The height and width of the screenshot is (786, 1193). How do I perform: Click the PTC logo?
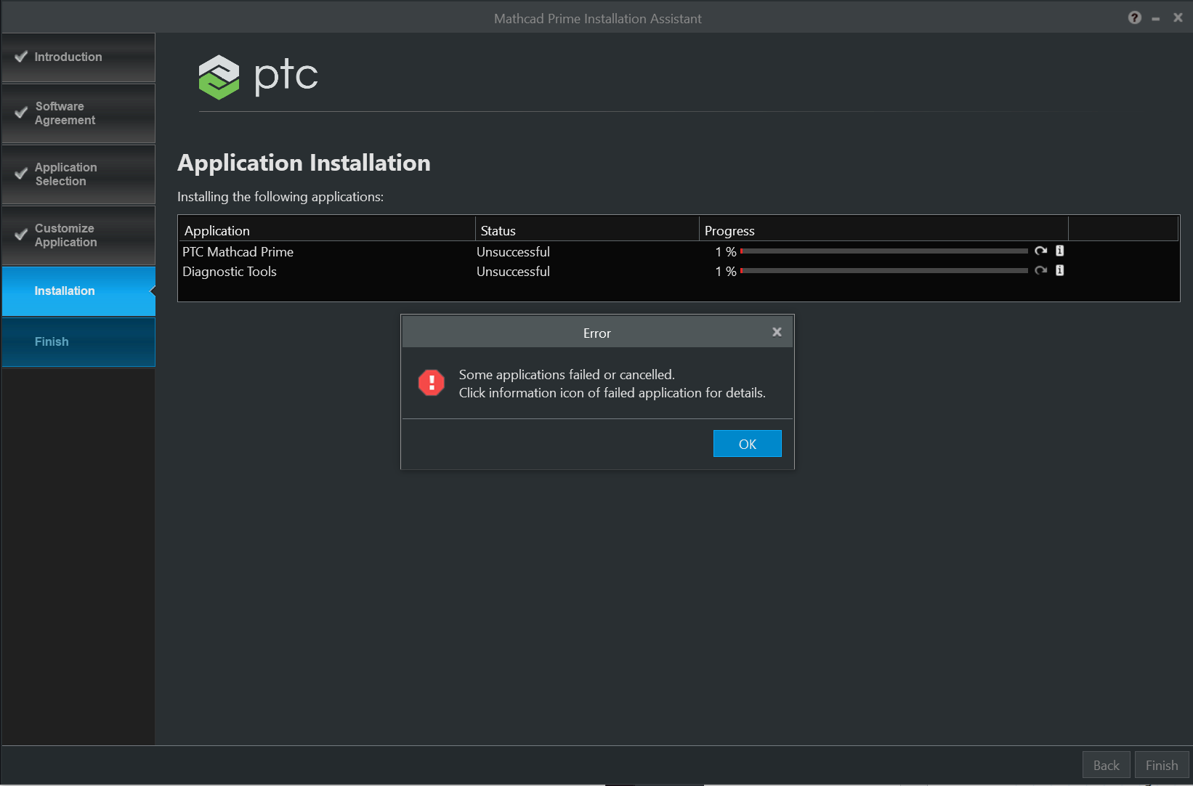pos(218,76)
